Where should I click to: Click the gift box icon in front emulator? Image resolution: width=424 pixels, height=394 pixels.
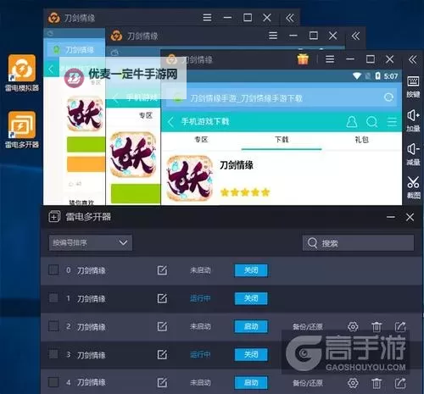tap(303, 59)
